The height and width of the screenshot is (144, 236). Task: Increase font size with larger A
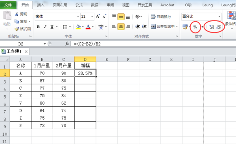[98, 16]
